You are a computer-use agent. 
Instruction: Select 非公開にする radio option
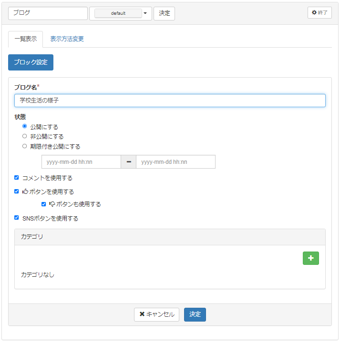[x=25, y=136]
